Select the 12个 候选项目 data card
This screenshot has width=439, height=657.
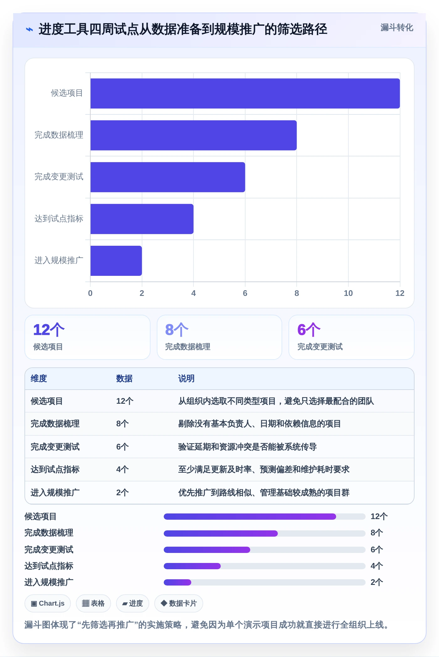(87, 337)
